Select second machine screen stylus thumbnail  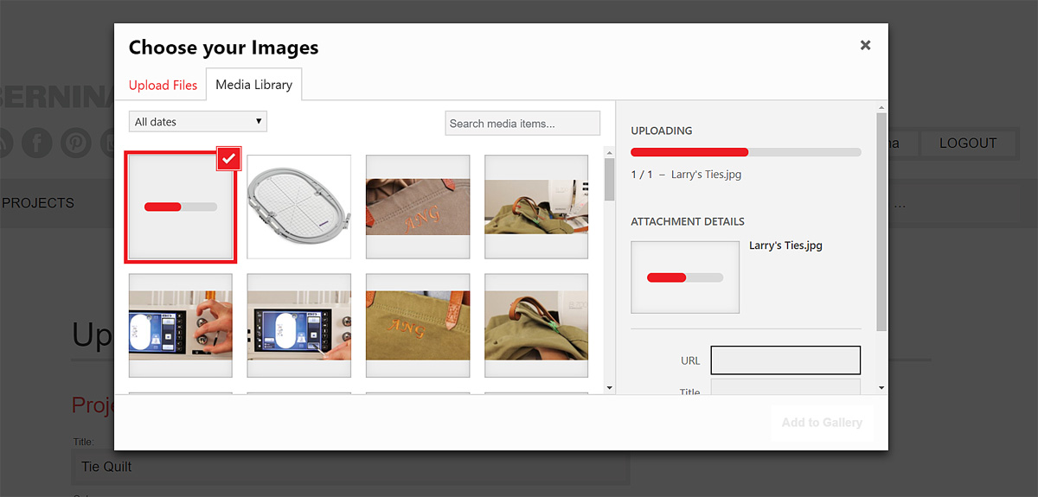pos(298,326)
